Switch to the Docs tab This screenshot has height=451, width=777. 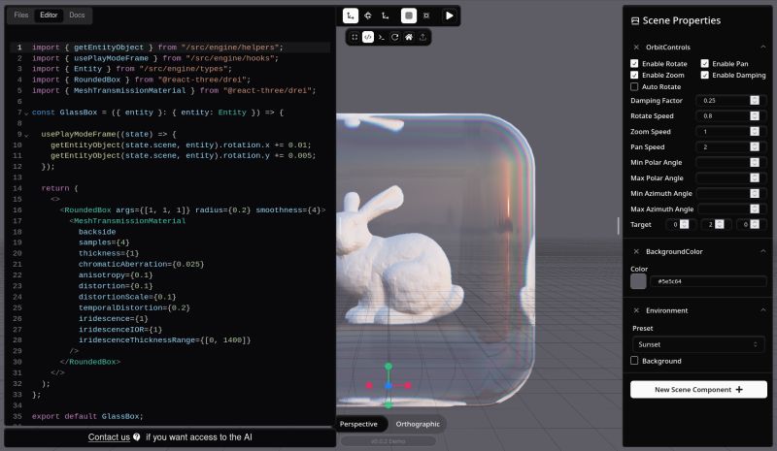click(77, 15)
